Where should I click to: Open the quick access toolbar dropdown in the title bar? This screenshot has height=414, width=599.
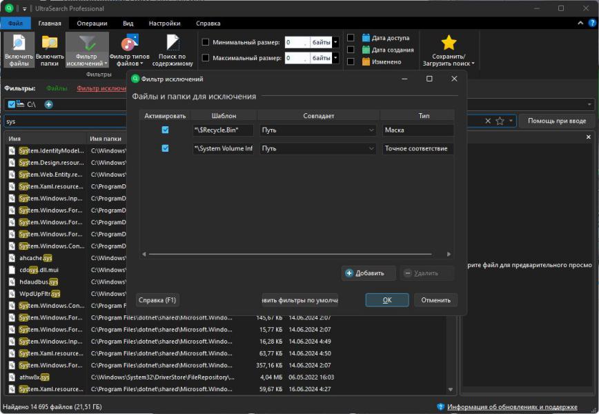tap(24, 8)
